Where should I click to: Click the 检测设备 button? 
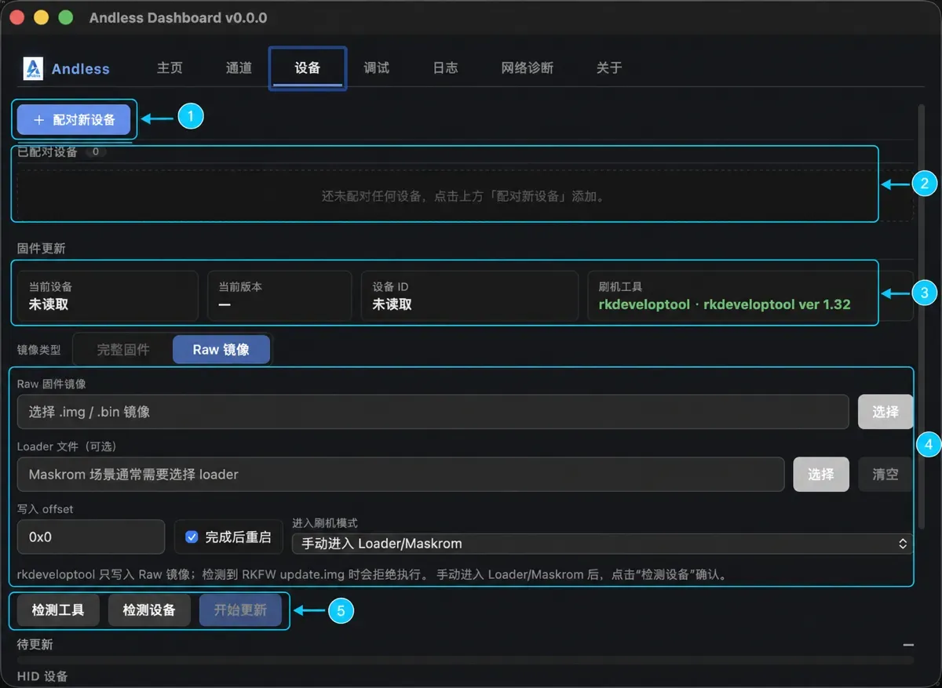(149, 610)
